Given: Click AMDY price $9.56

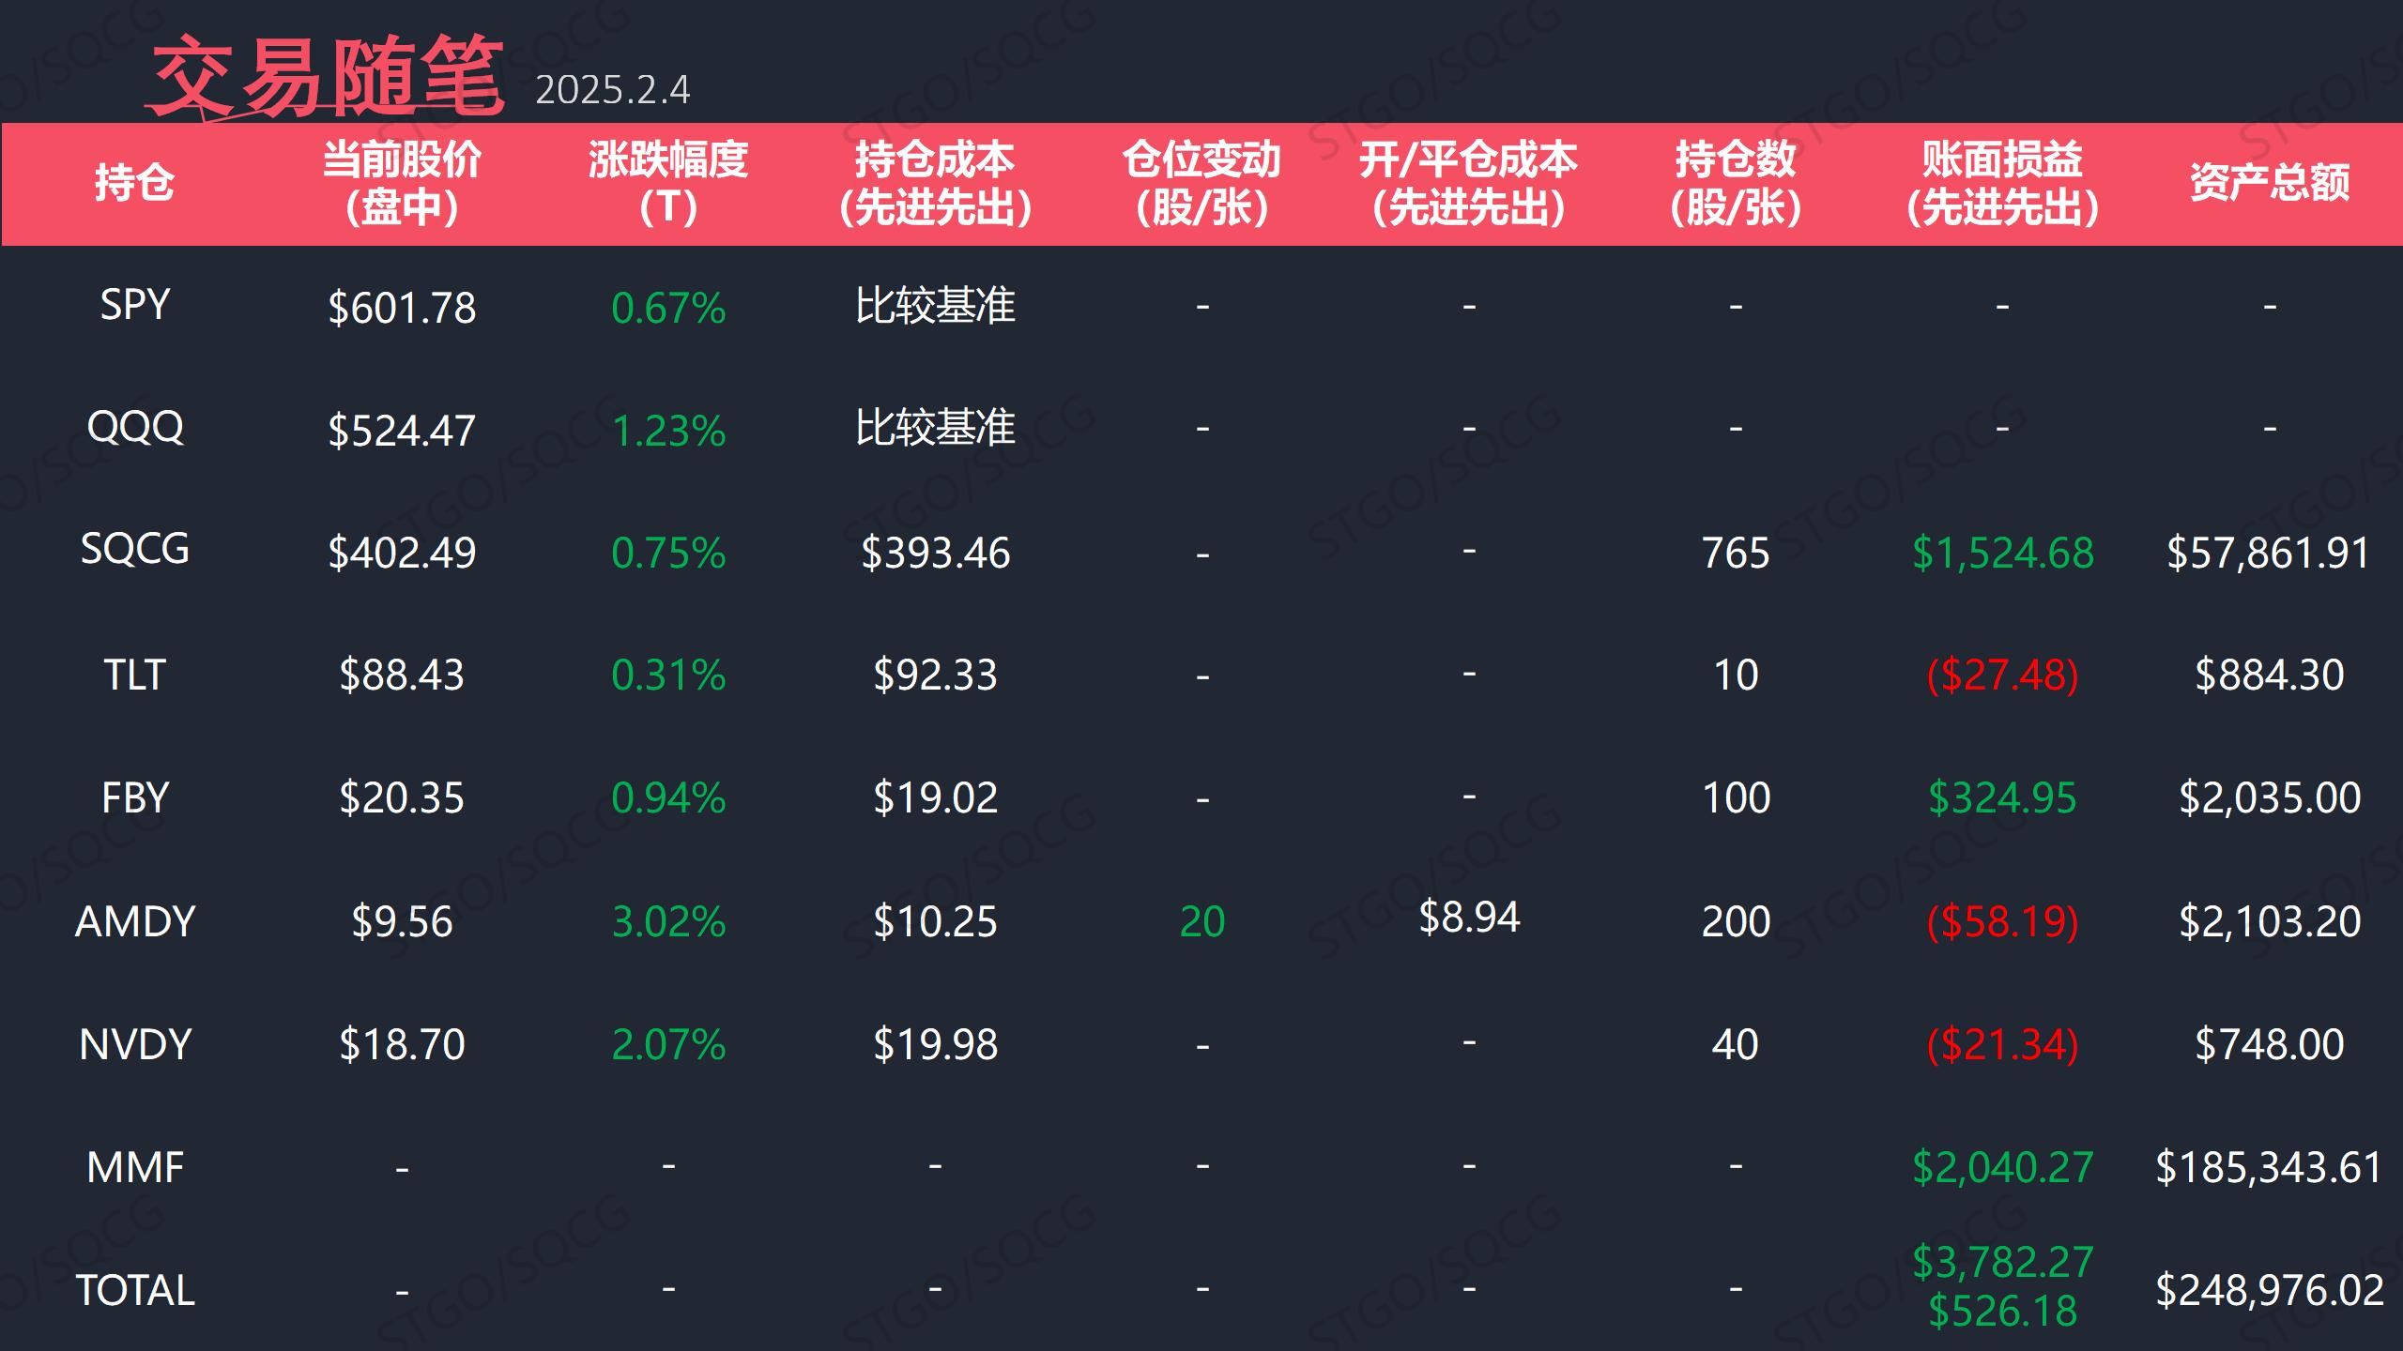Looking at the screenshot, I should [402, 922].
